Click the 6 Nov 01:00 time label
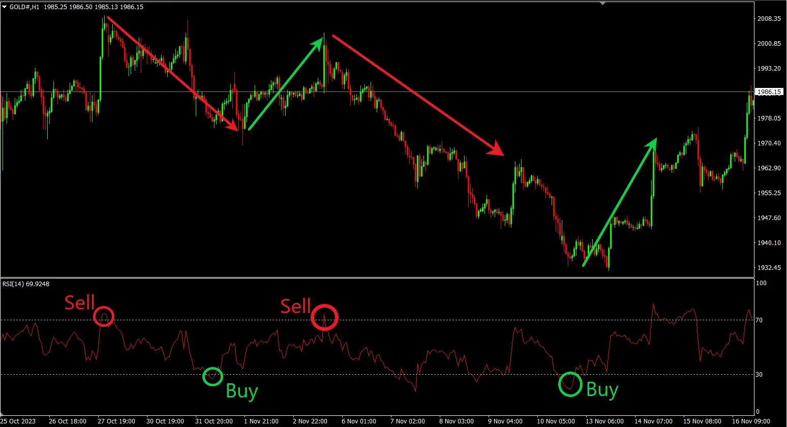The image size is (787, 427). [x=359, y=421]
